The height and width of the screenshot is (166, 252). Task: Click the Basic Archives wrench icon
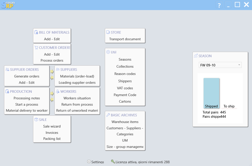coord(108,115)
